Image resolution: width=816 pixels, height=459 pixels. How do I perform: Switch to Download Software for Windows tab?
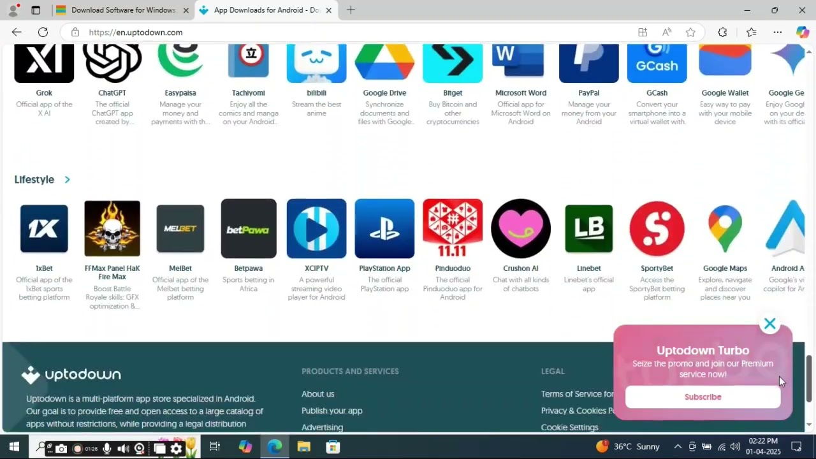pyautogui.click(x=122, y=10)
